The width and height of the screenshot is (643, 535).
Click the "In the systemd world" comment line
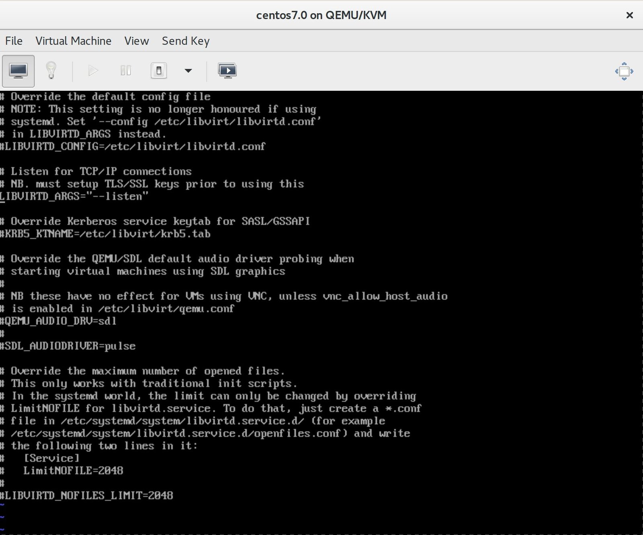208,396
